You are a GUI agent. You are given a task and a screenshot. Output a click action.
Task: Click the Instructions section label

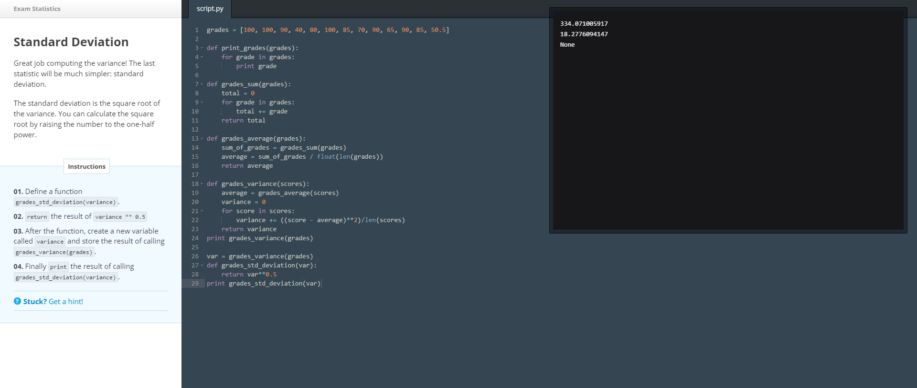click(86, 166)
